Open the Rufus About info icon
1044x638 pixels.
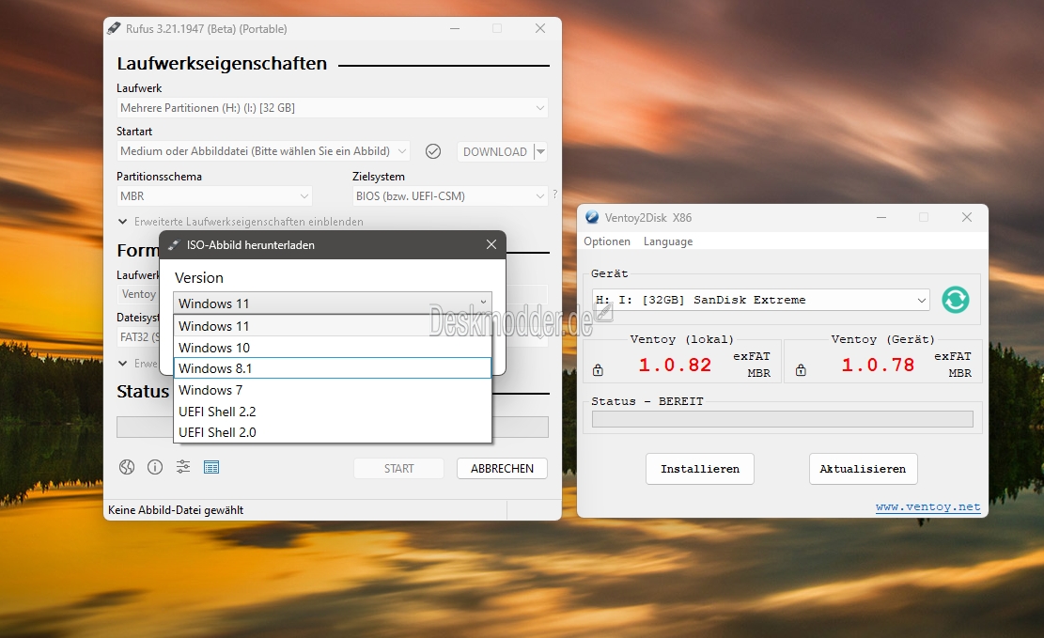click(155, 468)
